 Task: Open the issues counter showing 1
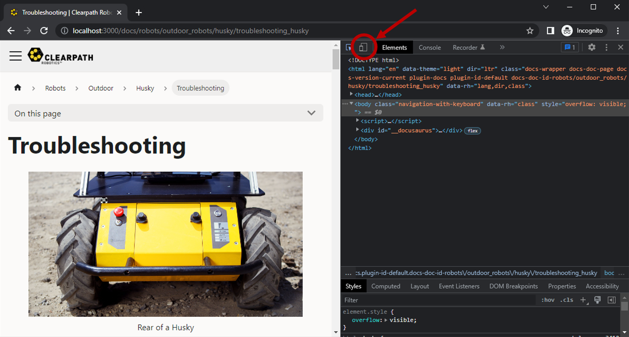pos(570,47)
